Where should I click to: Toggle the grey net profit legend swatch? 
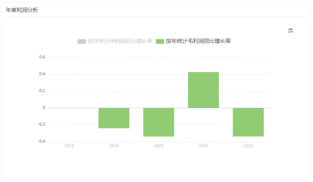[82, 41]
